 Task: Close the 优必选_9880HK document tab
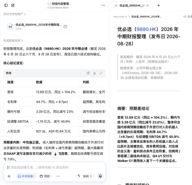[147, 6]
